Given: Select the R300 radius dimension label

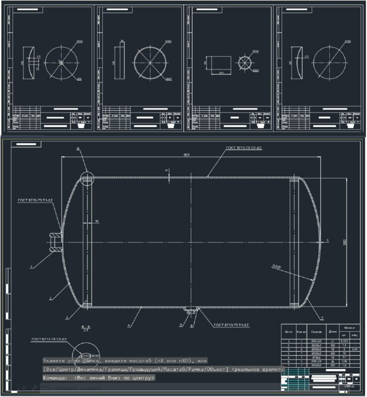Looking at the screenshot, I should point(277,266).
